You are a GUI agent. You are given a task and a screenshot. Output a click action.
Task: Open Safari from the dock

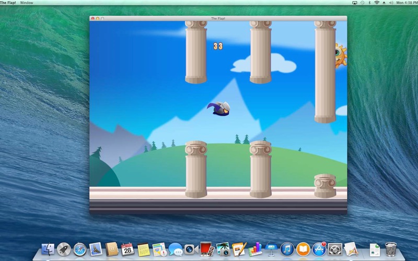click(80, 250)
